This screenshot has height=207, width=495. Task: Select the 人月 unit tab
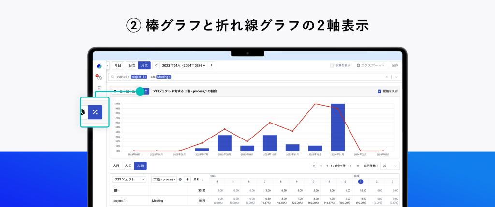(x=116, y=166)
